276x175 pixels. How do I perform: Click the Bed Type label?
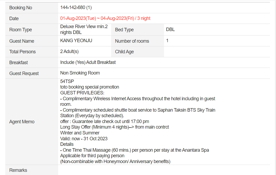(124, 30)
